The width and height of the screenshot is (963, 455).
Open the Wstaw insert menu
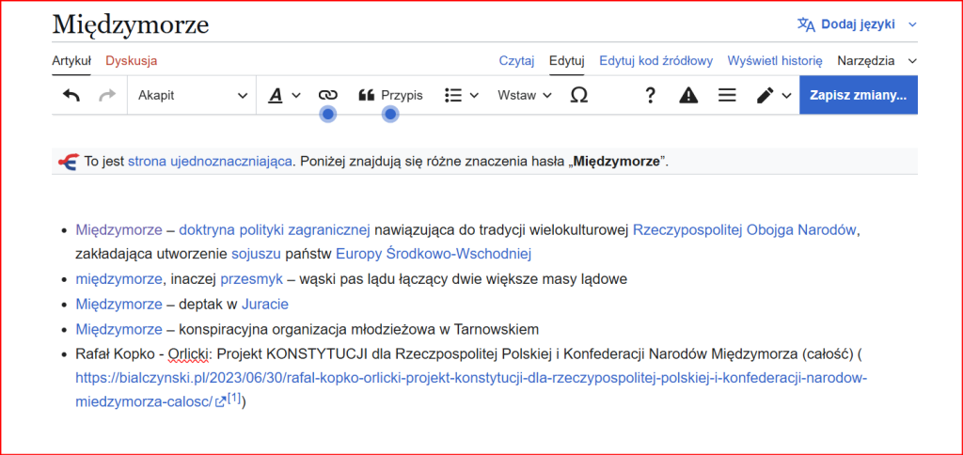click(525, 95)
